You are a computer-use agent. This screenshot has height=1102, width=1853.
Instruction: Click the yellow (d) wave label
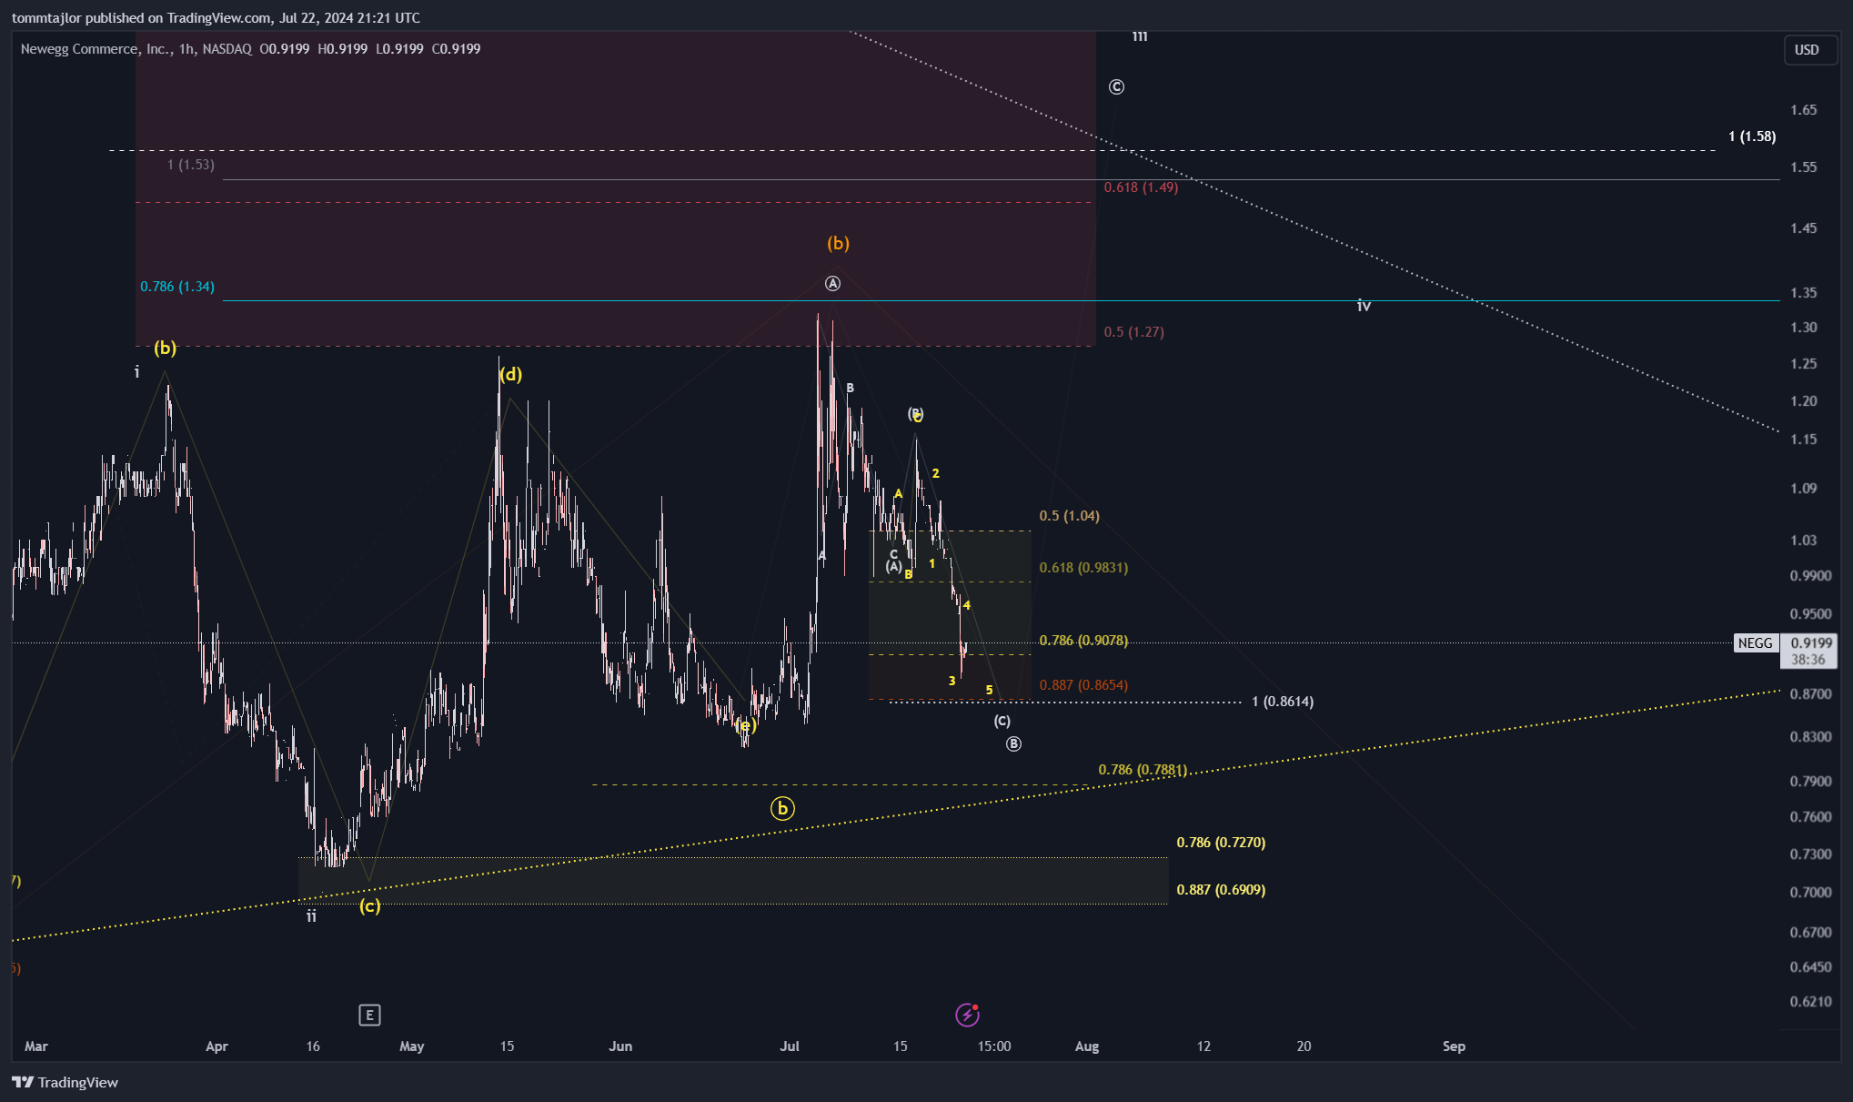510,374
